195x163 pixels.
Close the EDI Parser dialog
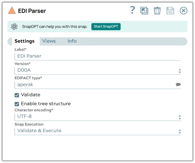(x=184, y=11)
